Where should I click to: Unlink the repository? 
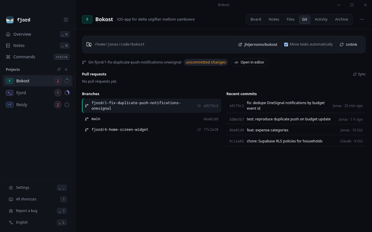tap(348, 44)
